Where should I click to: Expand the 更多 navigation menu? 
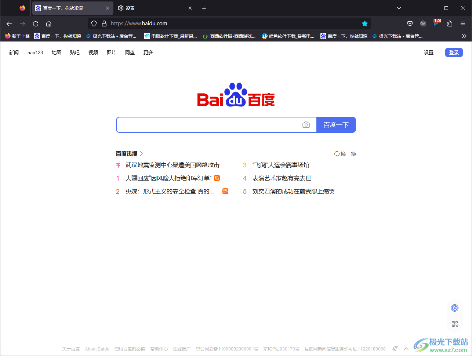coord(148,52)
